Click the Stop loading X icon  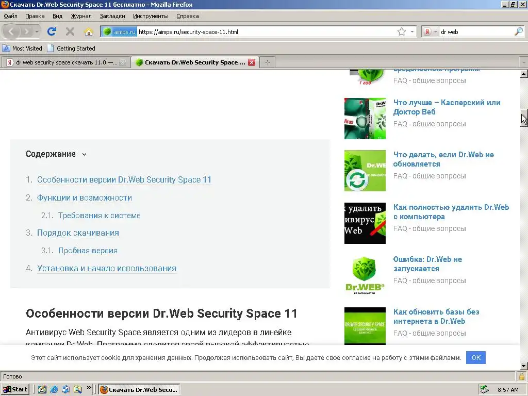pyautogui.click(x=70, y=31)
